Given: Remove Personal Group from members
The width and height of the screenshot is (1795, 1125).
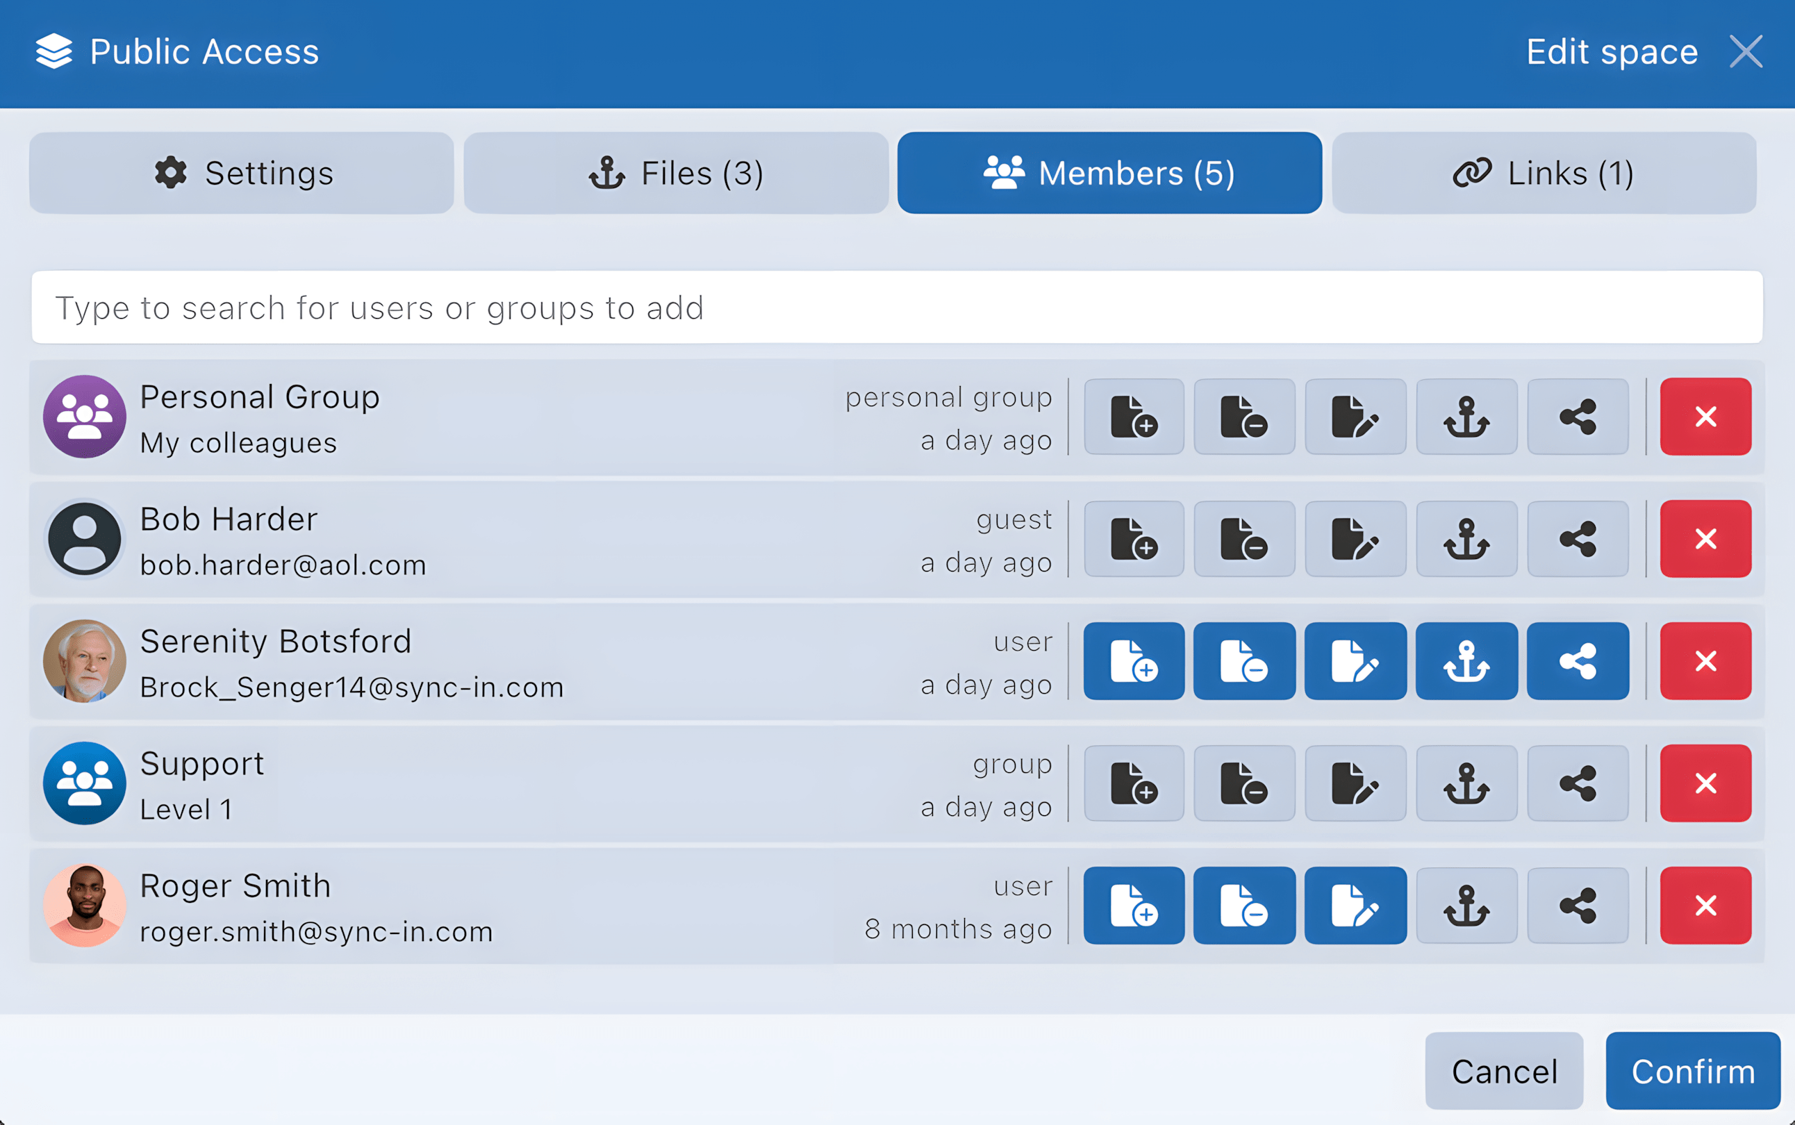Looking at the screenshot, I should tap(1705, 417).
